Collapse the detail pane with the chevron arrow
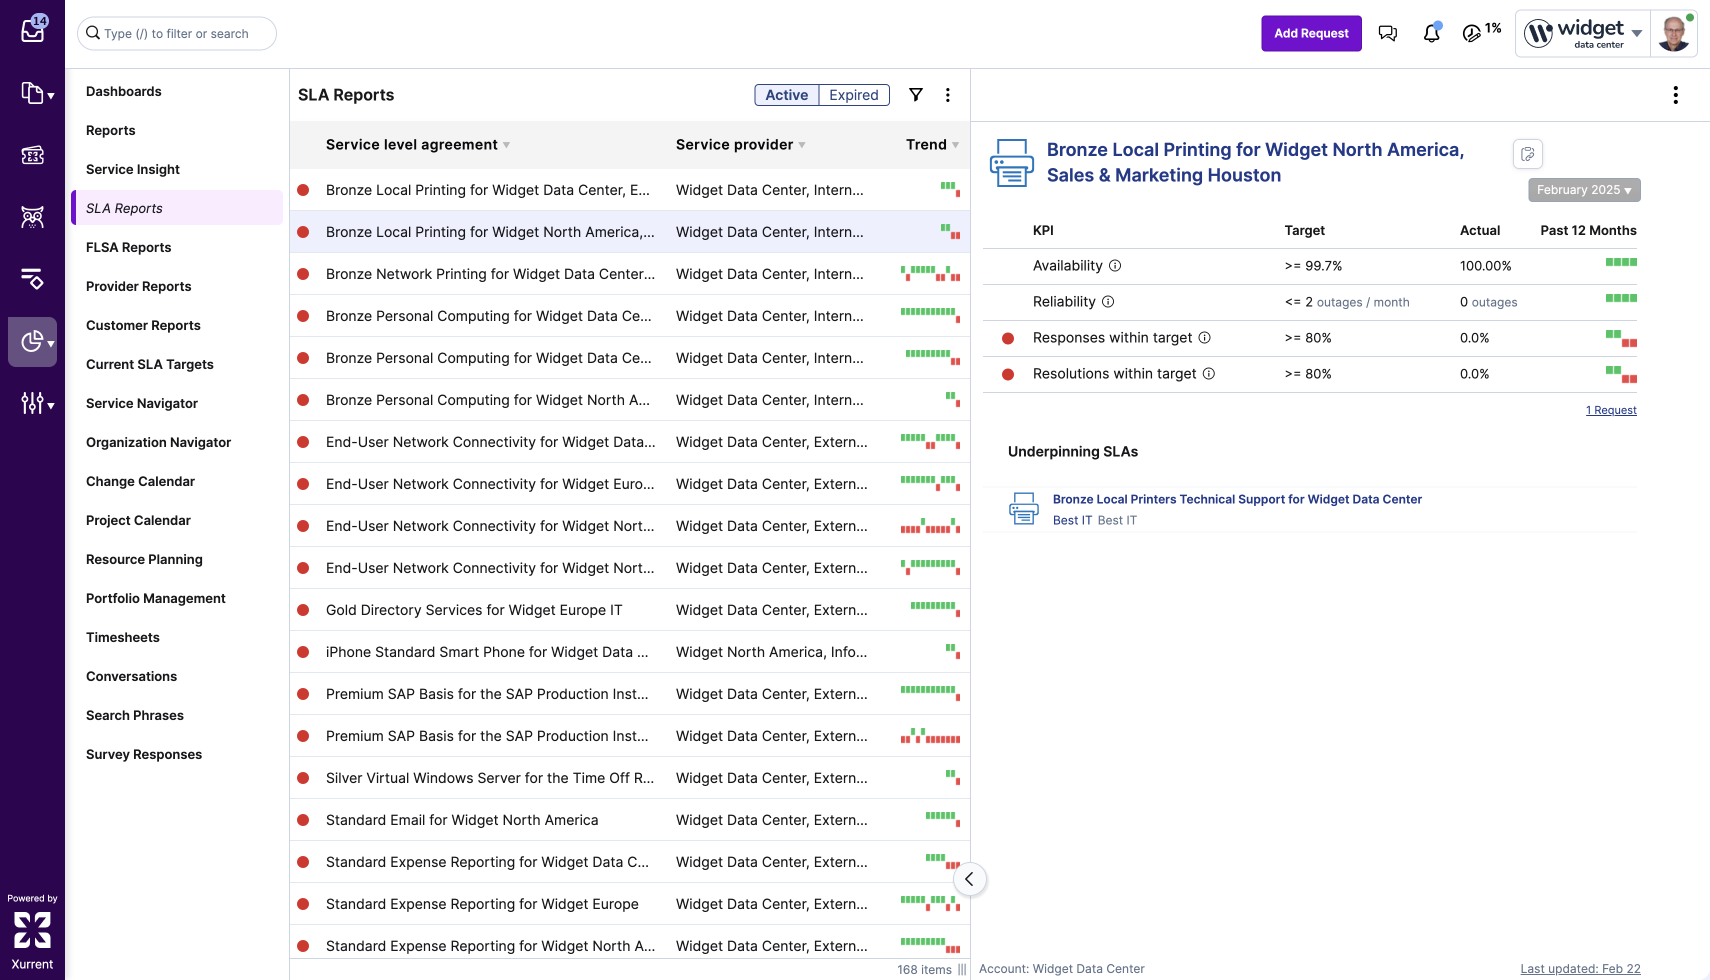 tap(969, 879)
